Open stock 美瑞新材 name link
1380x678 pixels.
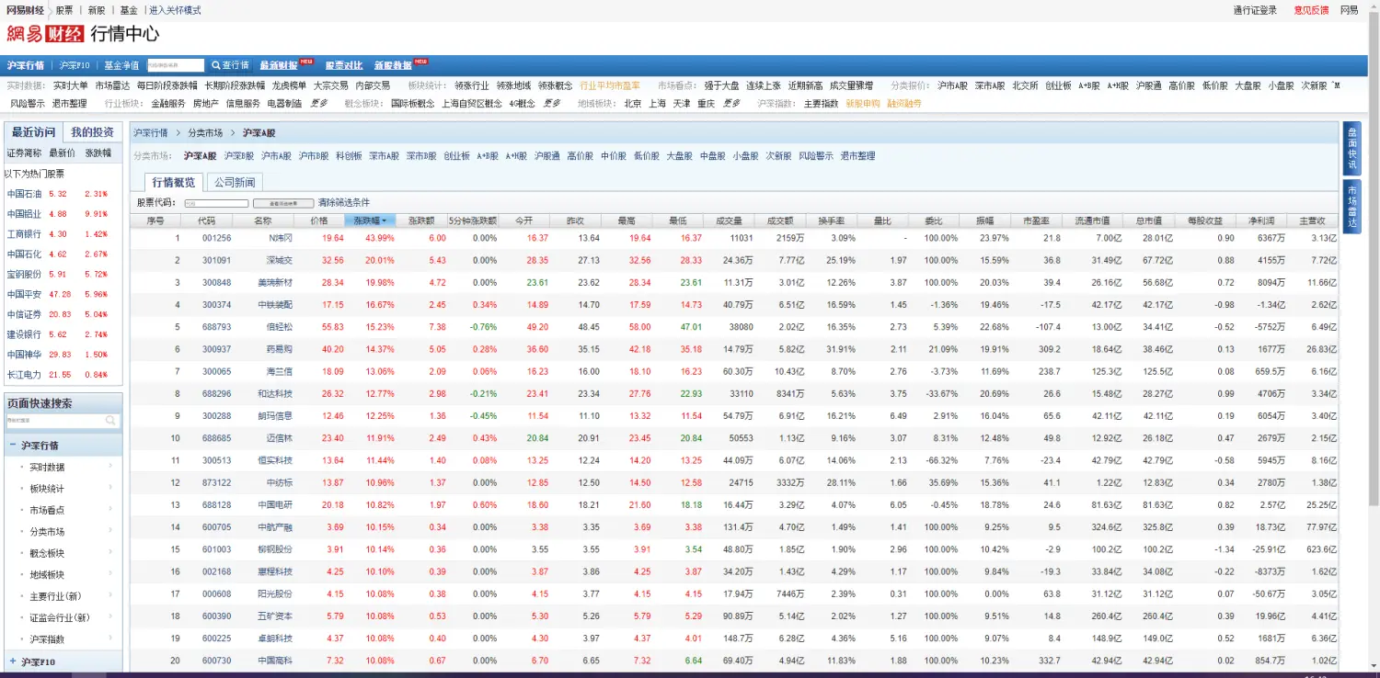[x=275, y=282]
